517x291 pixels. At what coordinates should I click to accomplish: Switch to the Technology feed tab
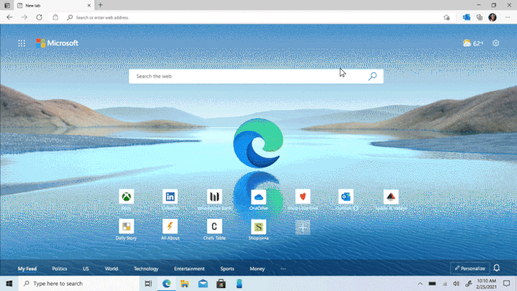pyautogui.click(x=146, y=269)
